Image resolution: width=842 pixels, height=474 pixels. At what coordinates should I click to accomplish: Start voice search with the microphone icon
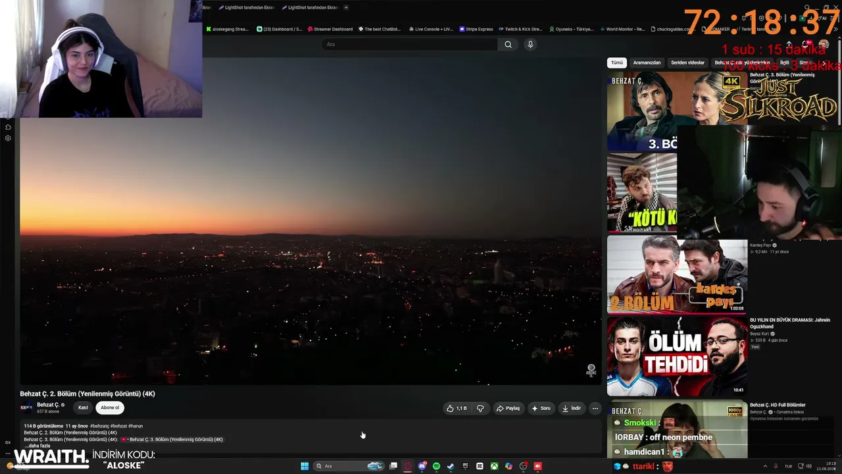[x=530, y=44]
